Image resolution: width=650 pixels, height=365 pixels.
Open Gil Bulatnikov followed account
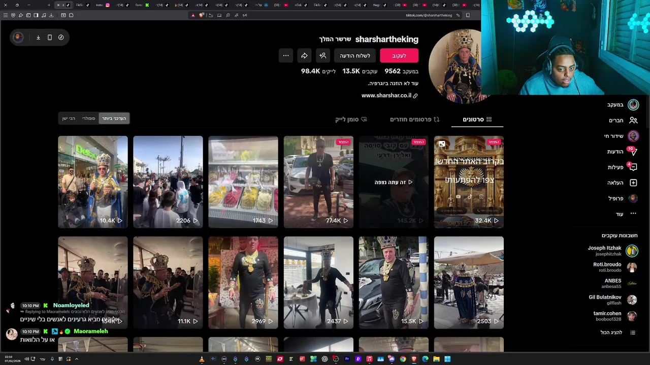[x=612, y=300]
